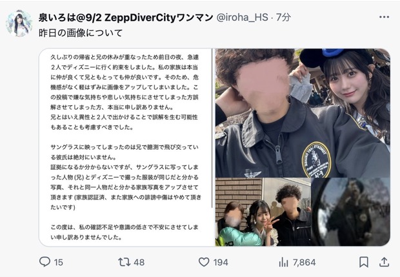Image resolution: width=400 pixels, height=277 pixels.
Task: Open the blurry sunglasses reflection photo
Action: (x=351, y=212)
